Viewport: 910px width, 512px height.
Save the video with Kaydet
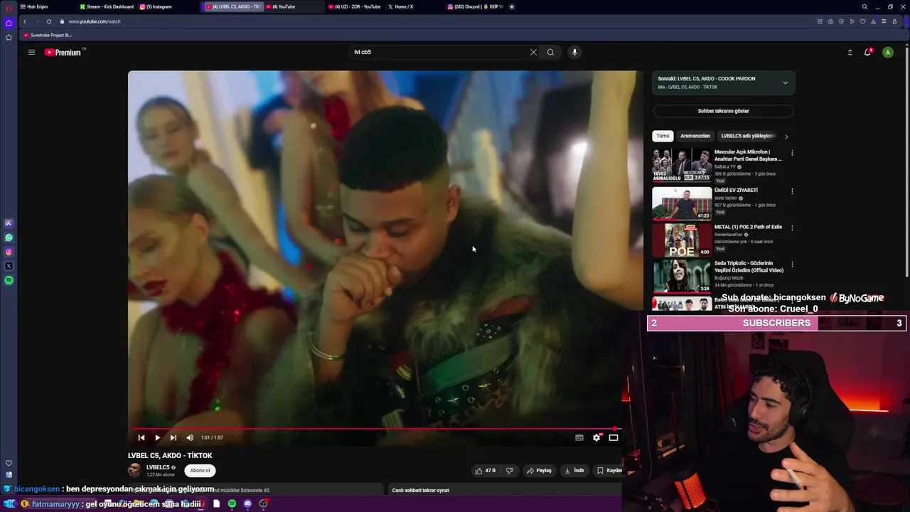609,470
